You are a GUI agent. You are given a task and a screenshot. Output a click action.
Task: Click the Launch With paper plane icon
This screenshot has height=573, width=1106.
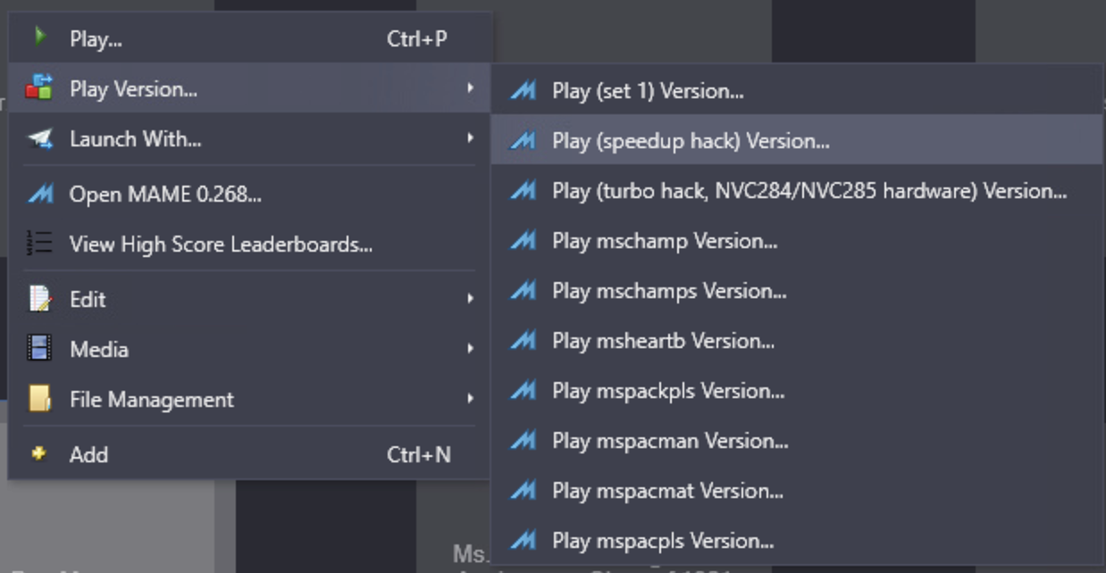(x=40, y=139)
